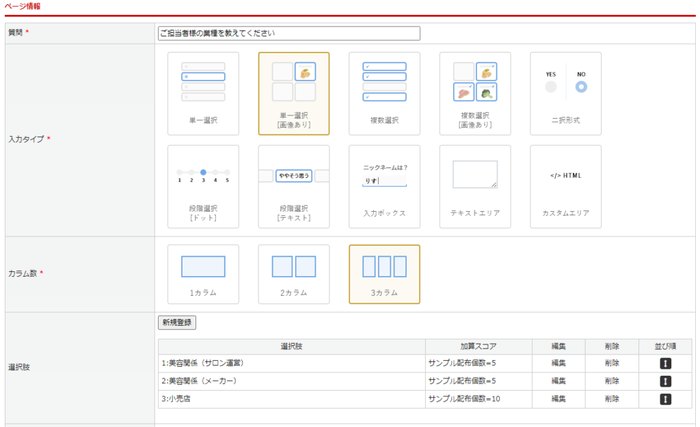Set layout to 3カラム
Screen dimensions: 700x427
click(x=384, y=274)
